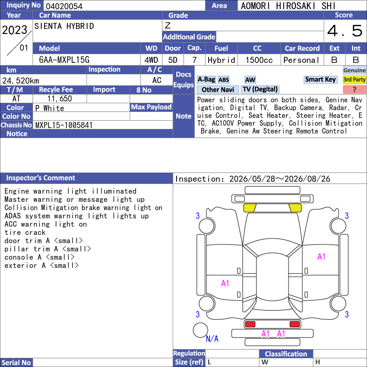Screen dimensions: 367x367
Task: Click the capacity value 7
Action: point(194,60)
